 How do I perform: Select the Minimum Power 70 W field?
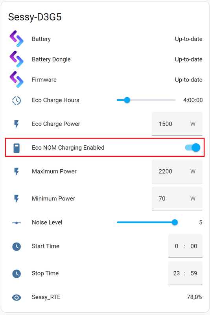pyautogui.click(x=177, y=198)
